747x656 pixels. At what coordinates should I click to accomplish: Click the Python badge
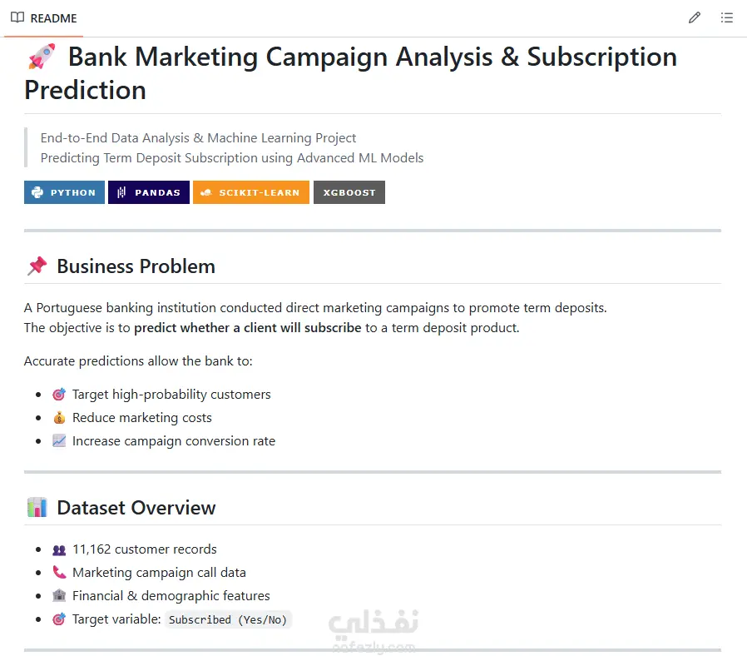pos(64,192)
